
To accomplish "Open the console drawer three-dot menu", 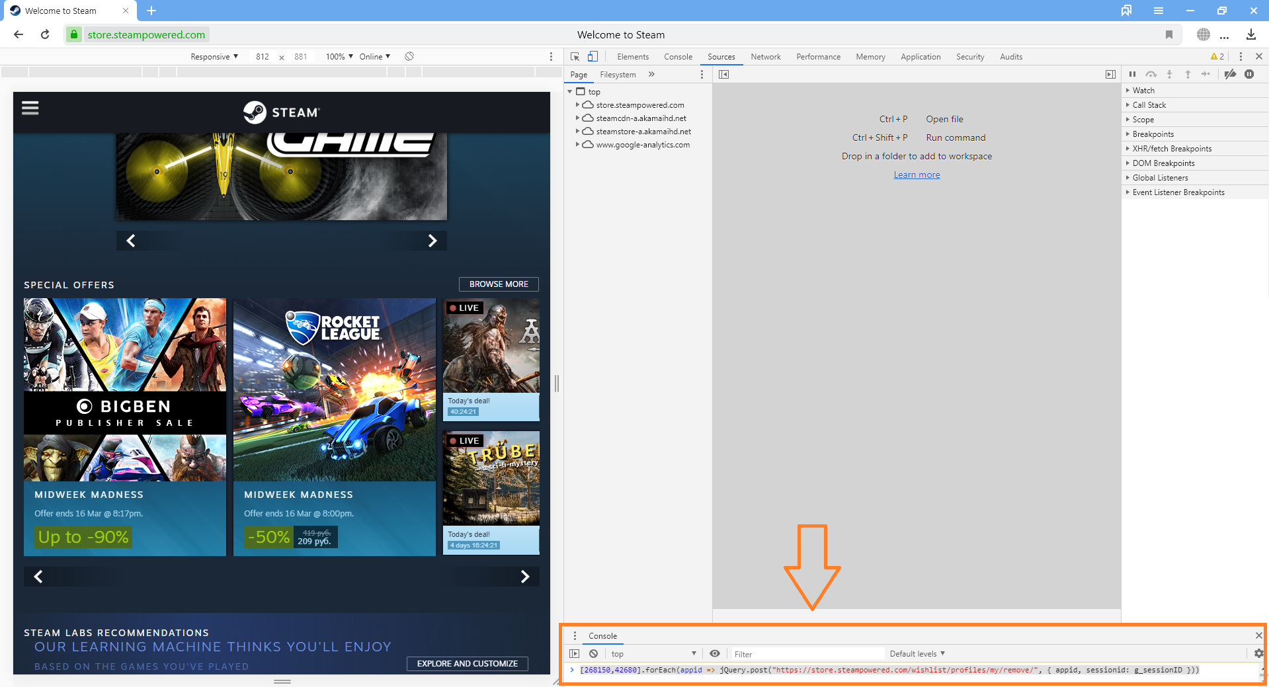I will coord(575,635).
